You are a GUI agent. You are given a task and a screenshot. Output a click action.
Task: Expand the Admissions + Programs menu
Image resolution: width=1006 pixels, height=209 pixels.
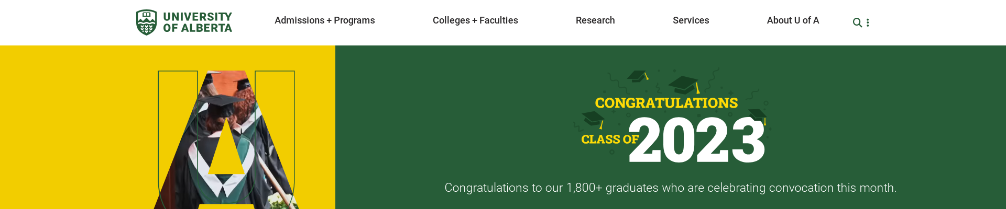[x=324, y=20]
